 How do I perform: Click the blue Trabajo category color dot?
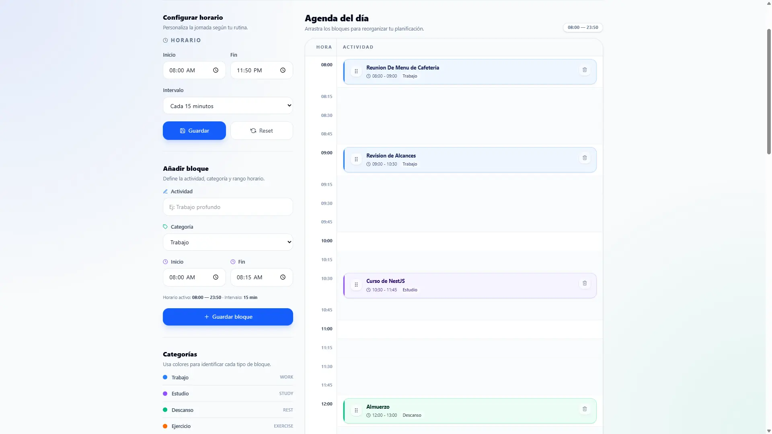165,377
